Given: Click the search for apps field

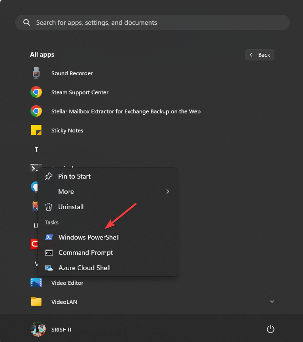Looking at the screenshot, I should click(152, 22).
